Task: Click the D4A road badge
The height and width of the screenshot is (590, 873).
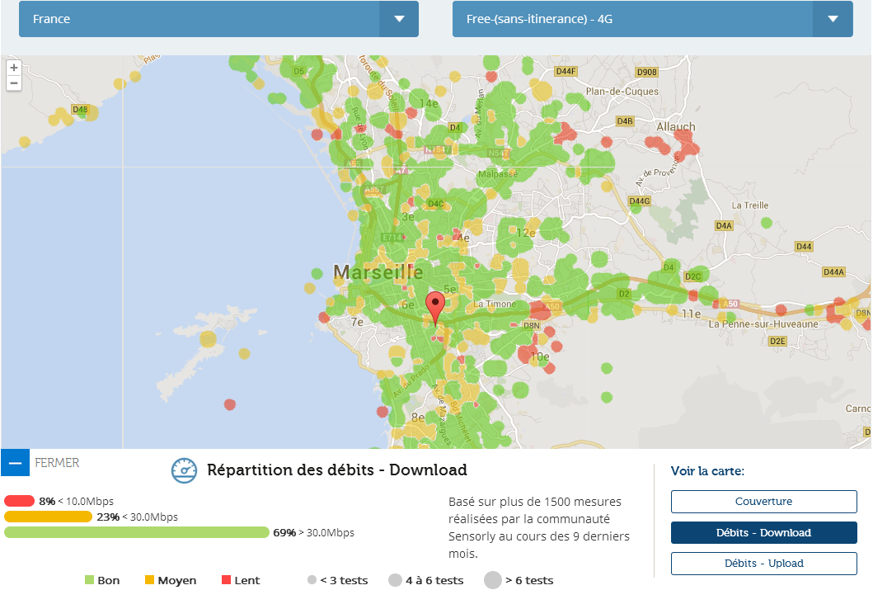Action: coord(724,225)
